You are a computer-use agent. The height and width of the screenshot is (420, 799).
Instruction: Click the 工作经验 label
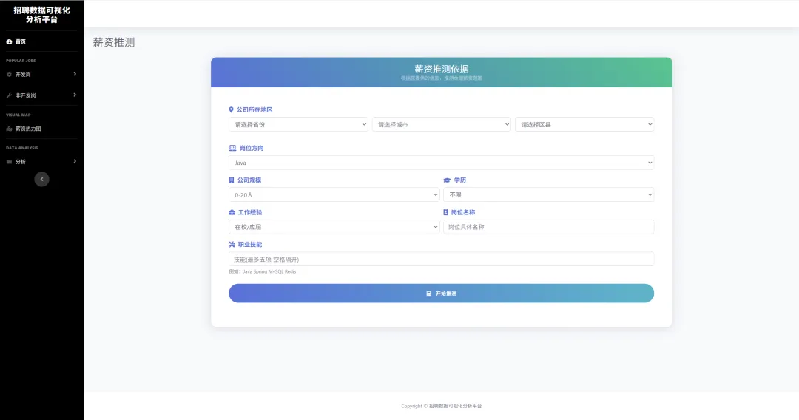[250, 212]
